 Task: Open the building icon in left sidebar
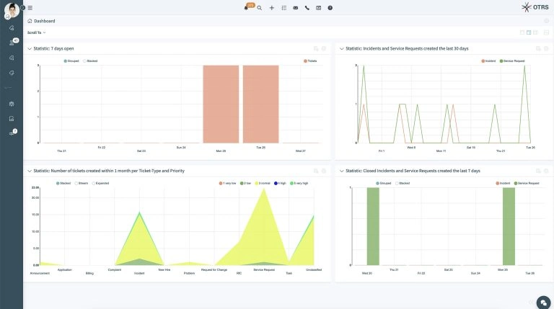tap(12, 104)
